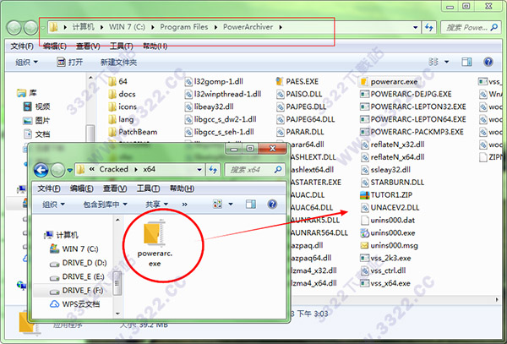Open the PatchBeam folder
507x344 pixels.
[x=133, y=132]
